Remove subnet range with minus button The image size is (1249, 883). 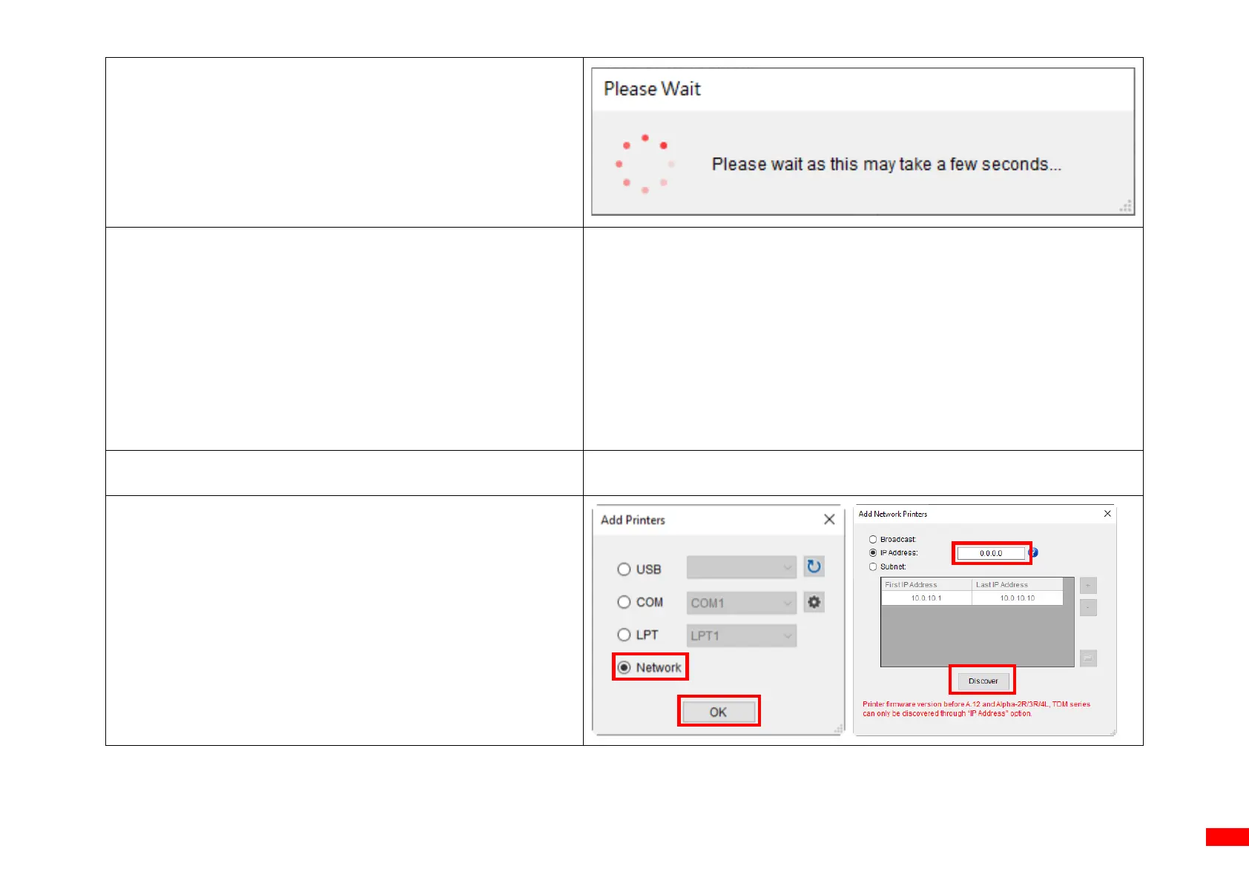pos(1088,608)
